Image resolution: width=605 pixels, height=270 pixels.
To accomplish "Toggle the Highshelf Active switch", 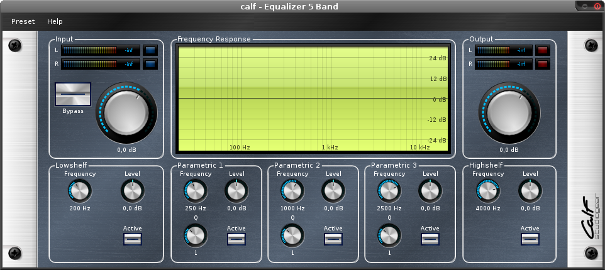I will [x=530, y=239].
